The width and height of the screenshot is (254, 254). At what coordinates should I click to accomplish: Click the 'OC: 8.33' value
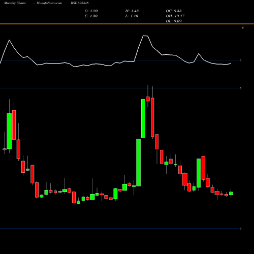[x=174, y=11]
